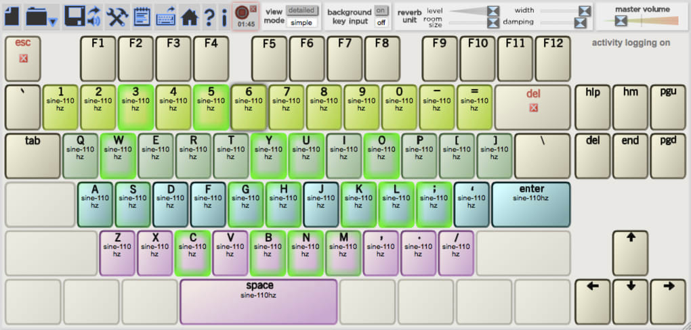Close the recording timer box
This screenshot has height=330, width=691.
253,8
